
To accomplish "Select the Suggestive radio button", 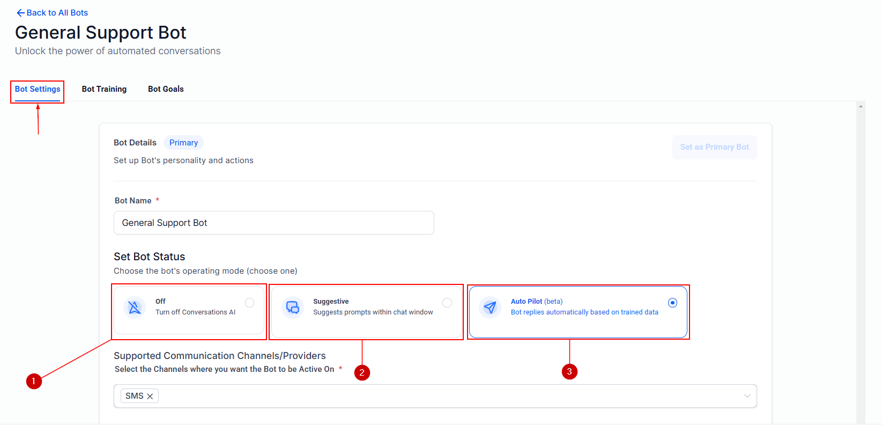I will (447, 303).
